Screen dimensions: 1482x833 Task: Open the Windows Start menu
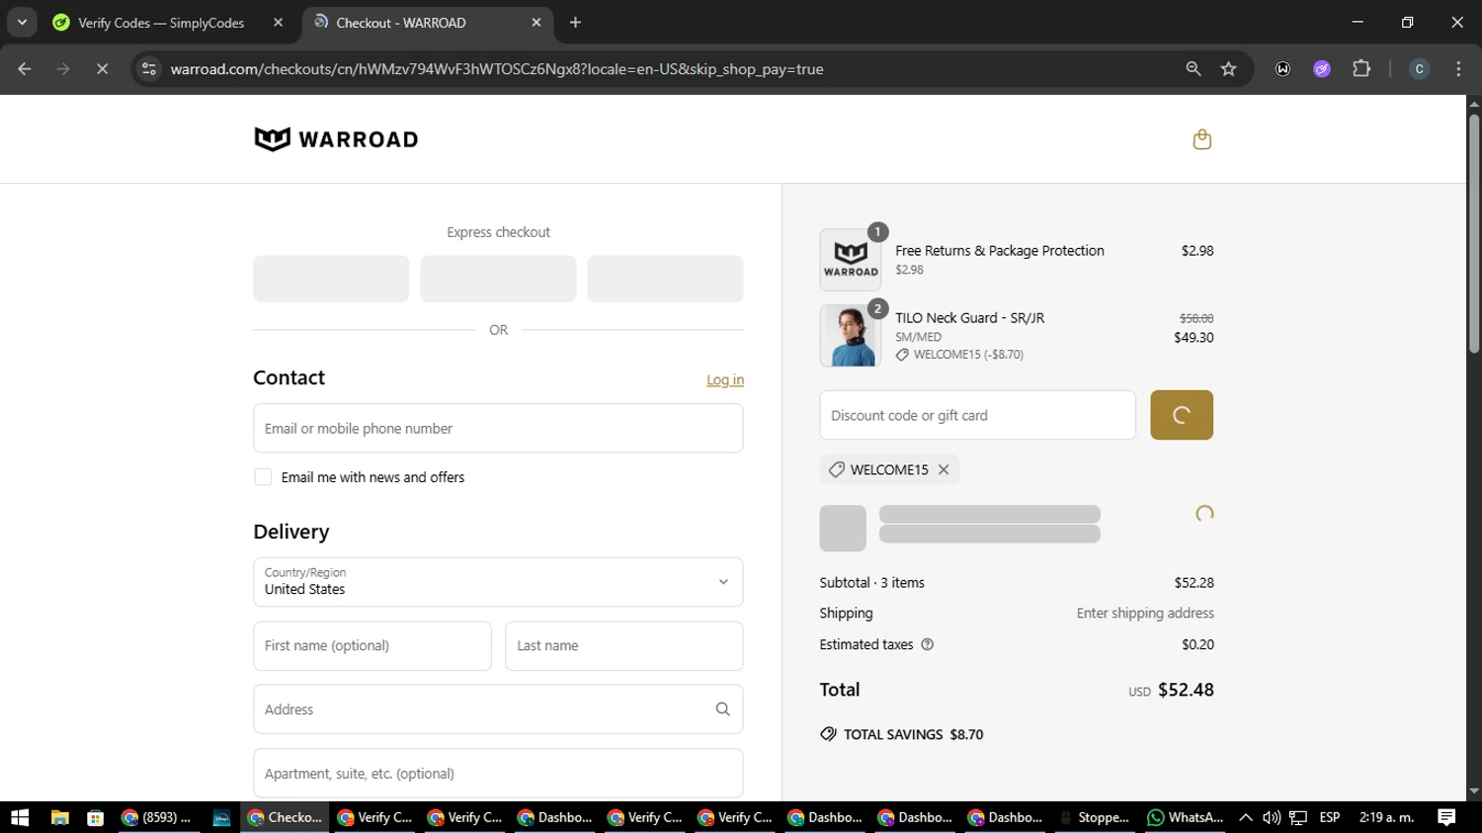pyautogui.click(x=20, y=817)
